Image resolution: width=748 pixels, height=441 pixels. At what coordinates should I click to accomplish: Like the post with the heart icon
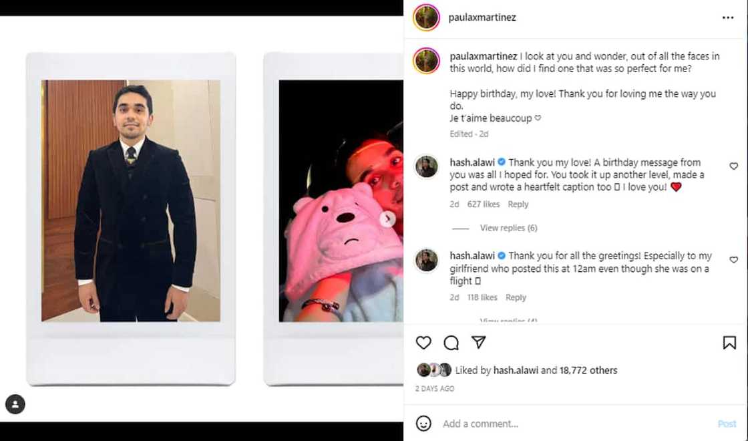coord(423,343)
